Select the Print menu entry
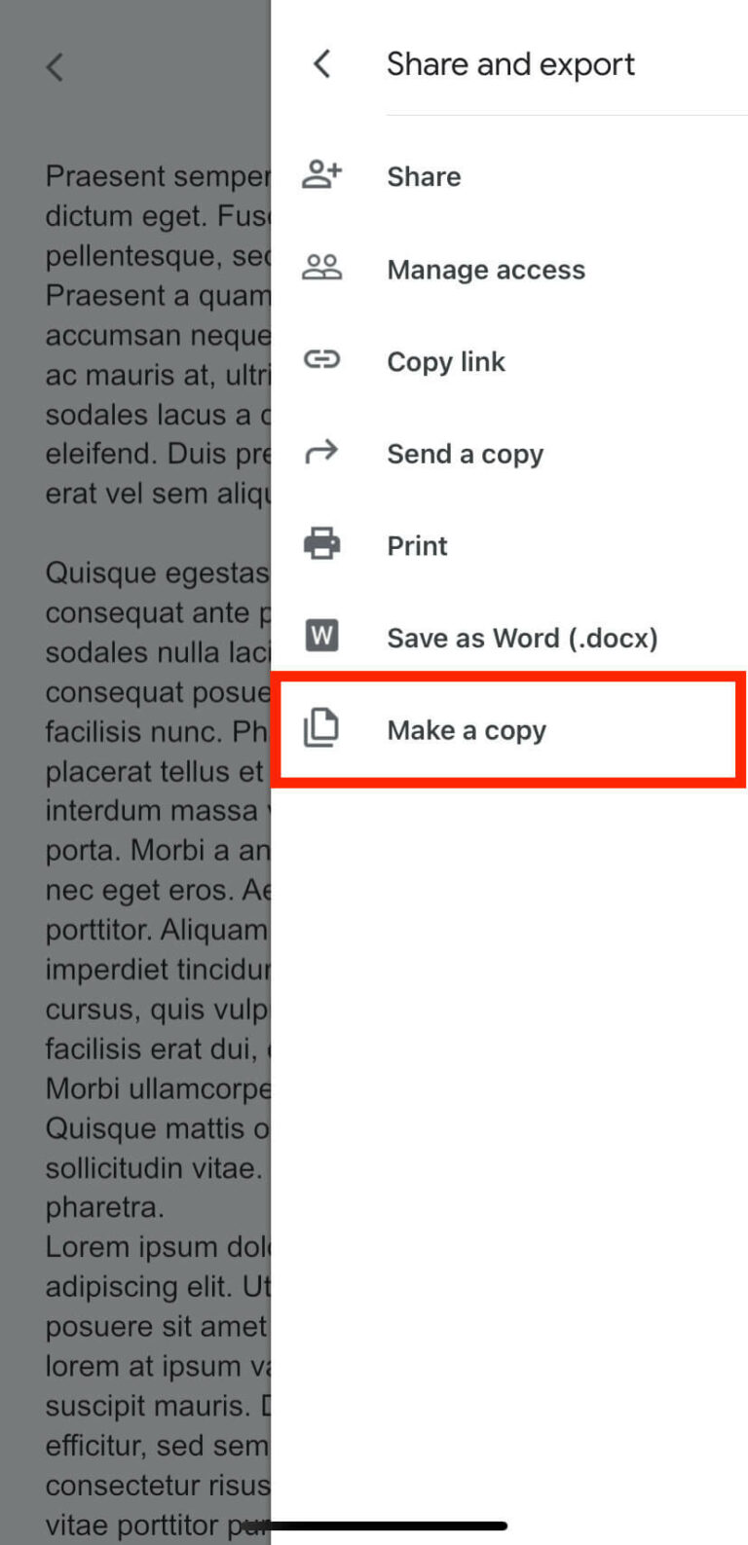The image size is (748, 1545). pyautogui.click(x=509, y=545)
